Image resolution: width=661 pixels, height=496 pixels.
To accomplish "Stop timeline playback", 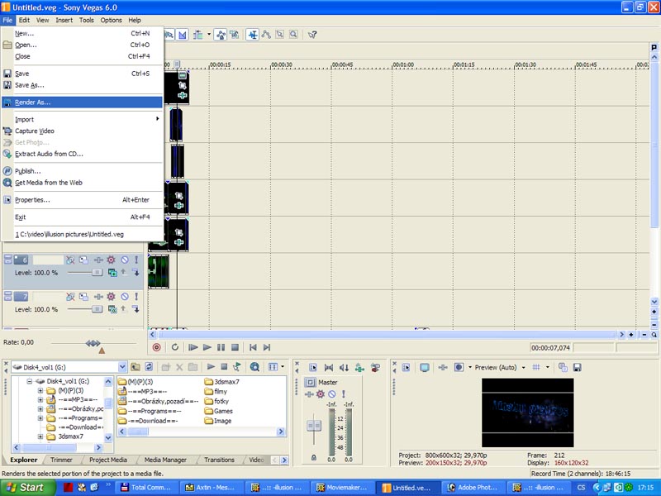I will [235, 347].
